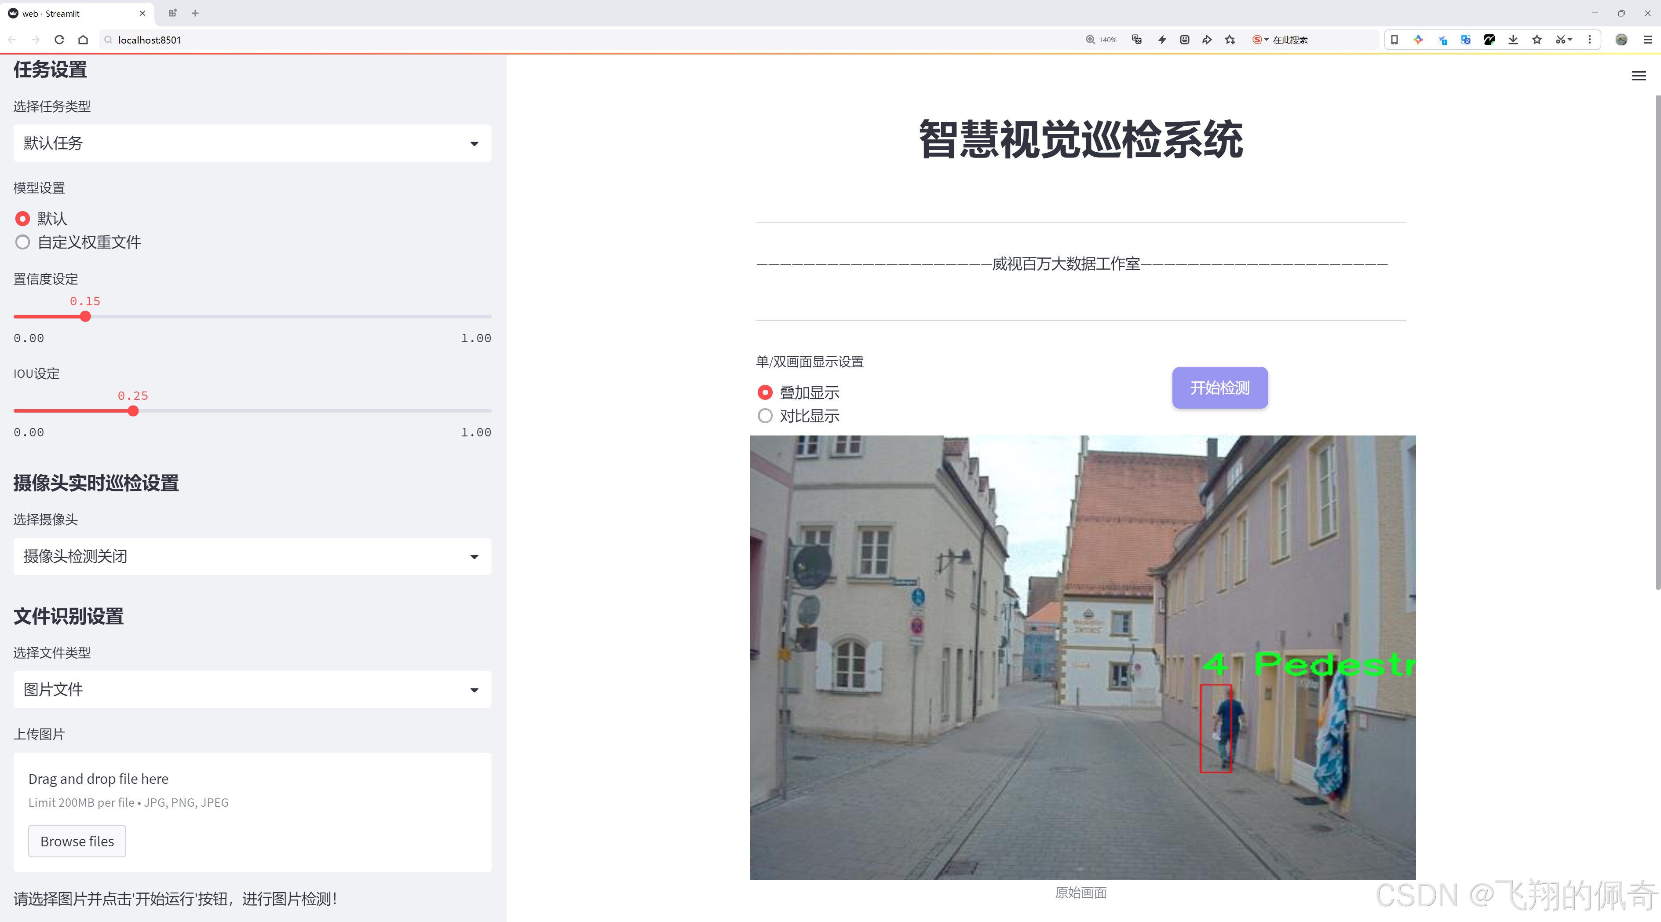
Task: Close the web · Streamlit tab
Action: point(142,13)
